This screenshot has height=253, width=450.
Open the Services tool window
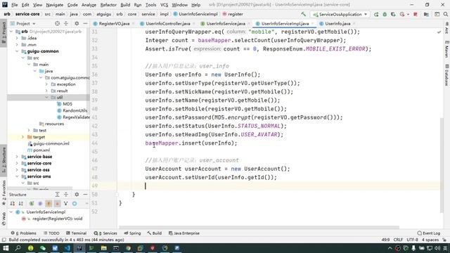pyautogui.click(x=105, y=233)
